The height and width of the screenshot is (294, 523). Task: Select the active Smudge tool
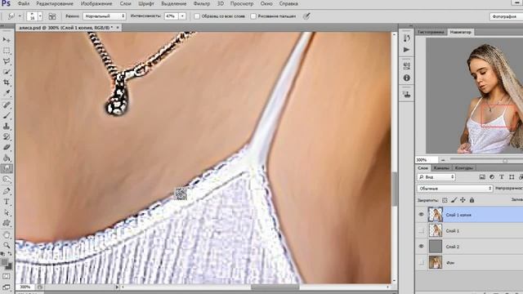(7, 169)
